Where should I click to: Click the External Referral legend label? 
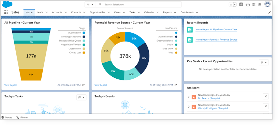click(x=165, y=41)
